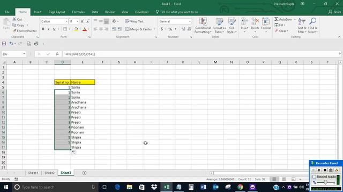Open the Data ribbon tab
The width and height of the screenshot is (343, 192).
click(x=95, y=12)
